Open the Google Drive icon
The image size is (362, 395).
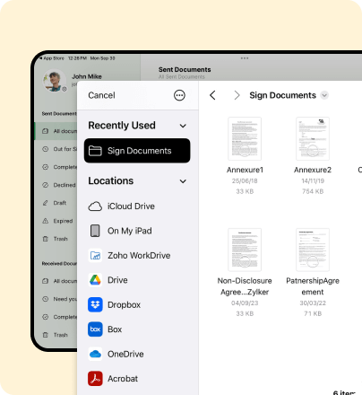pyautogui.click(x=95, y=280)
